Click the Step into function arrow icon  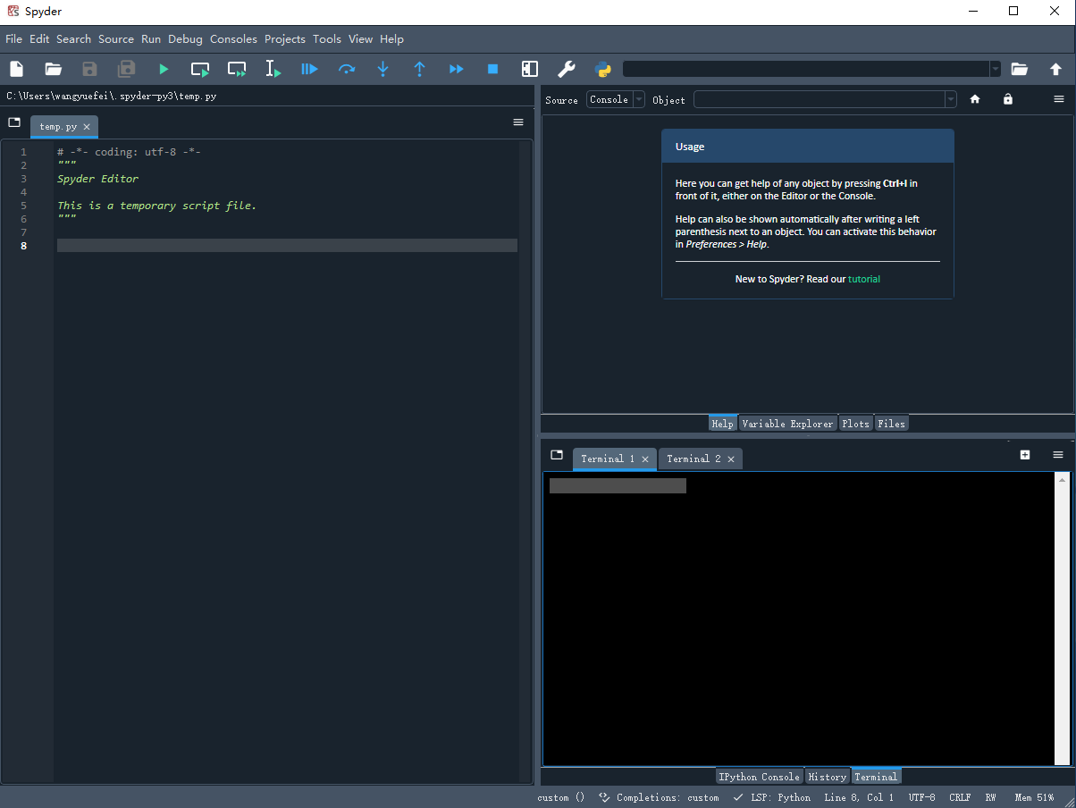(382, 69)
